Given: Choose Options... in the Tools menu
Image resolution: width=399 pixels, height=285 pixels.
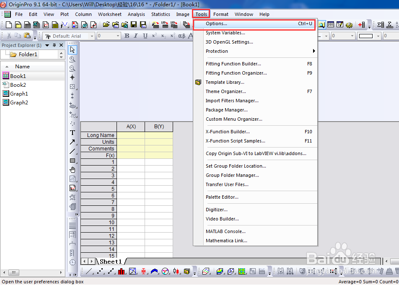Looking at the screenshot, I should pyautogui.click(x=255, y=23).
